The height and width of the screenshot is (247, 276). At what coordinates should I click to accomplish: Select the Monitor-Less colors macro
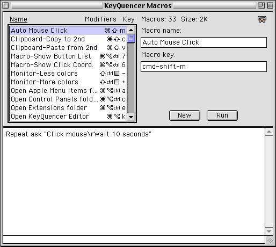[x=68, y=74]
